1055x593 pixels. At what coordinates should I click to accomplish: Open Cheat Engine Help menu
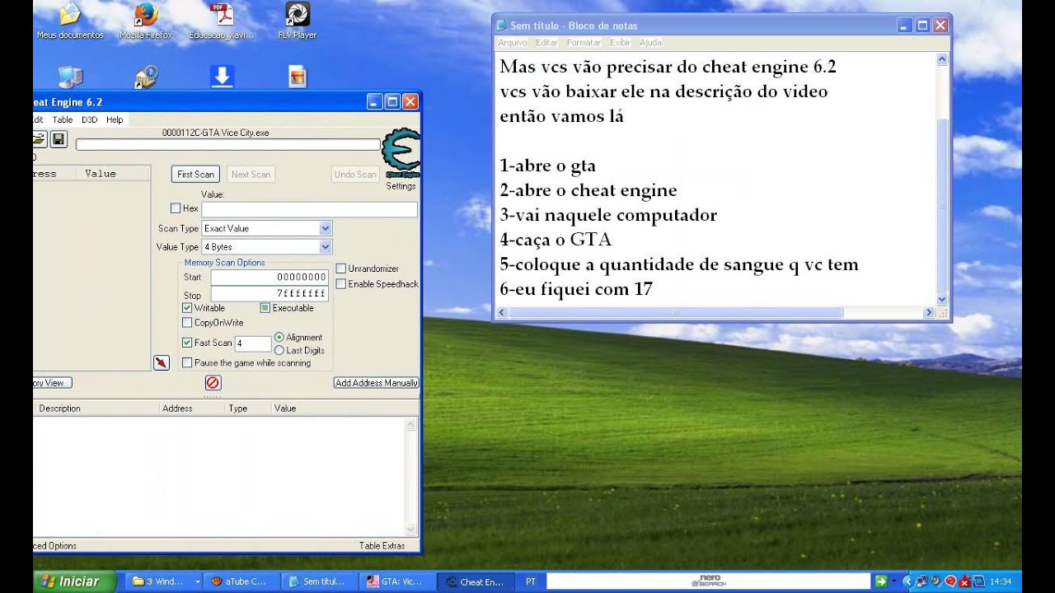point(115,119)
